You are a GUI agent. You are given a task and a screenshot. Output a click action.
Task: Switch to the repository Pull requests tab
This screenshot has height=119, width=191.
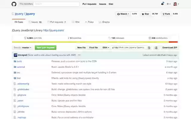[57, 22]
